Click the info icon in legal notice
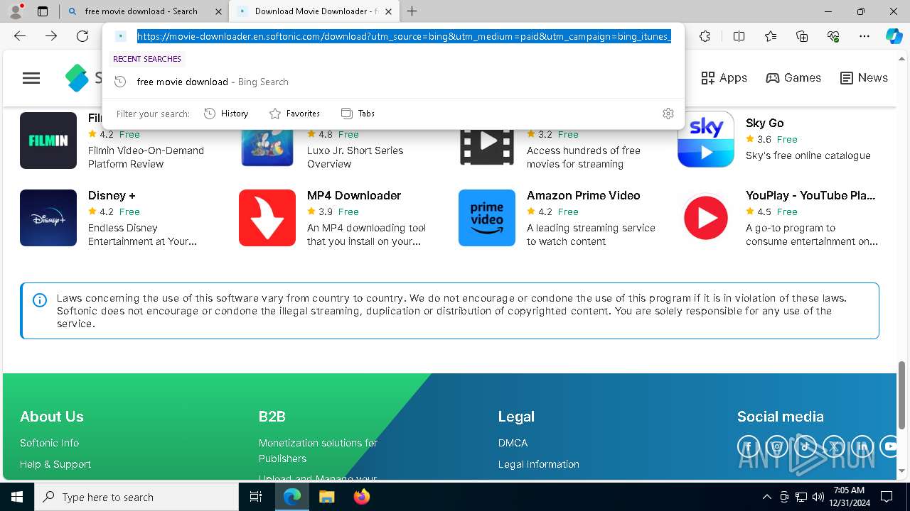This screenshot has width=910, height=511. click(41, 300)
